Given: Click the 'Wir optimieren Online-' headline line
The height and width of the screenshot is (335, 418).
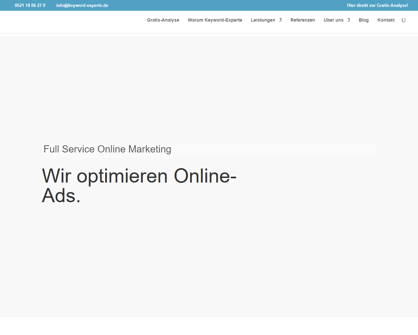Looking at the screenshot, I should [x=139, y=176].
